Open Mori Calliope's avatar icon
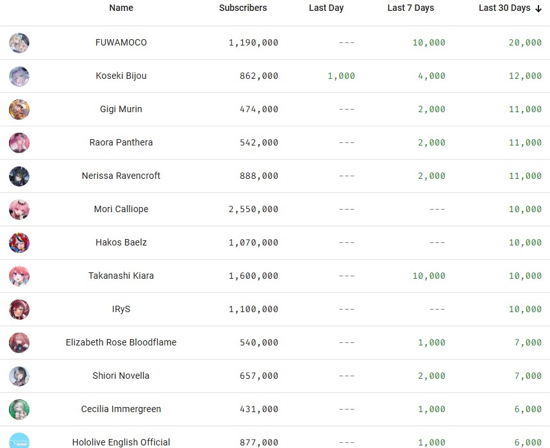This screenshot has height=448, width=550. pyautogui.click(x=19, y=210)
